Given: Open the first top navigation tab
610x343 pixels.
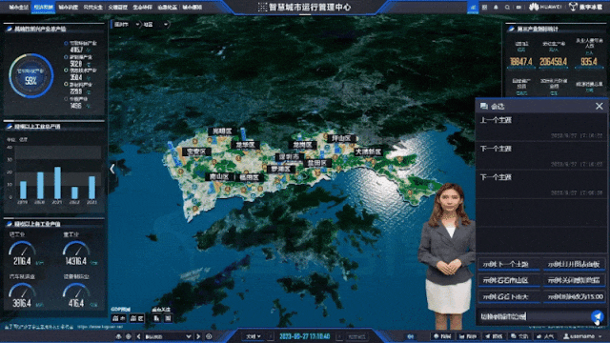Looking at the screenshot, I should pyautogui.click(x=18, y=7).
